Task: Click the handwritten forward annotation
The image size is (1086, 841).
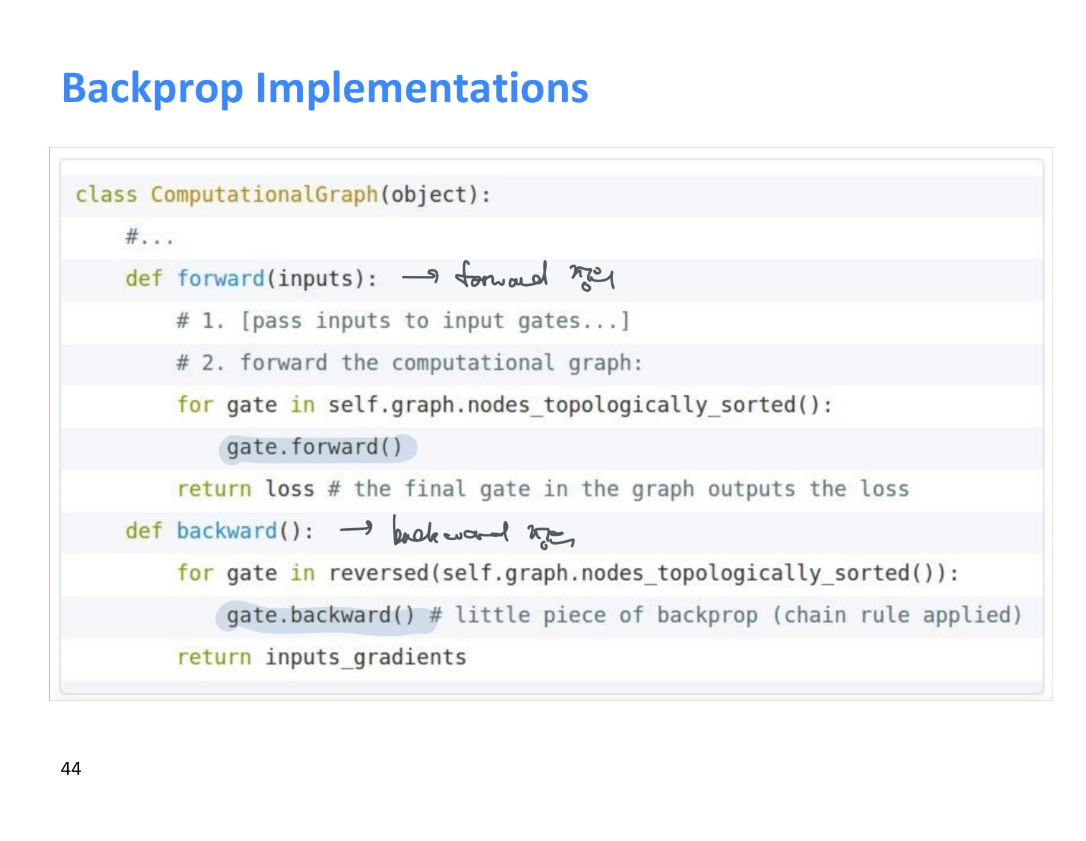Action: (x=530, y=276)
